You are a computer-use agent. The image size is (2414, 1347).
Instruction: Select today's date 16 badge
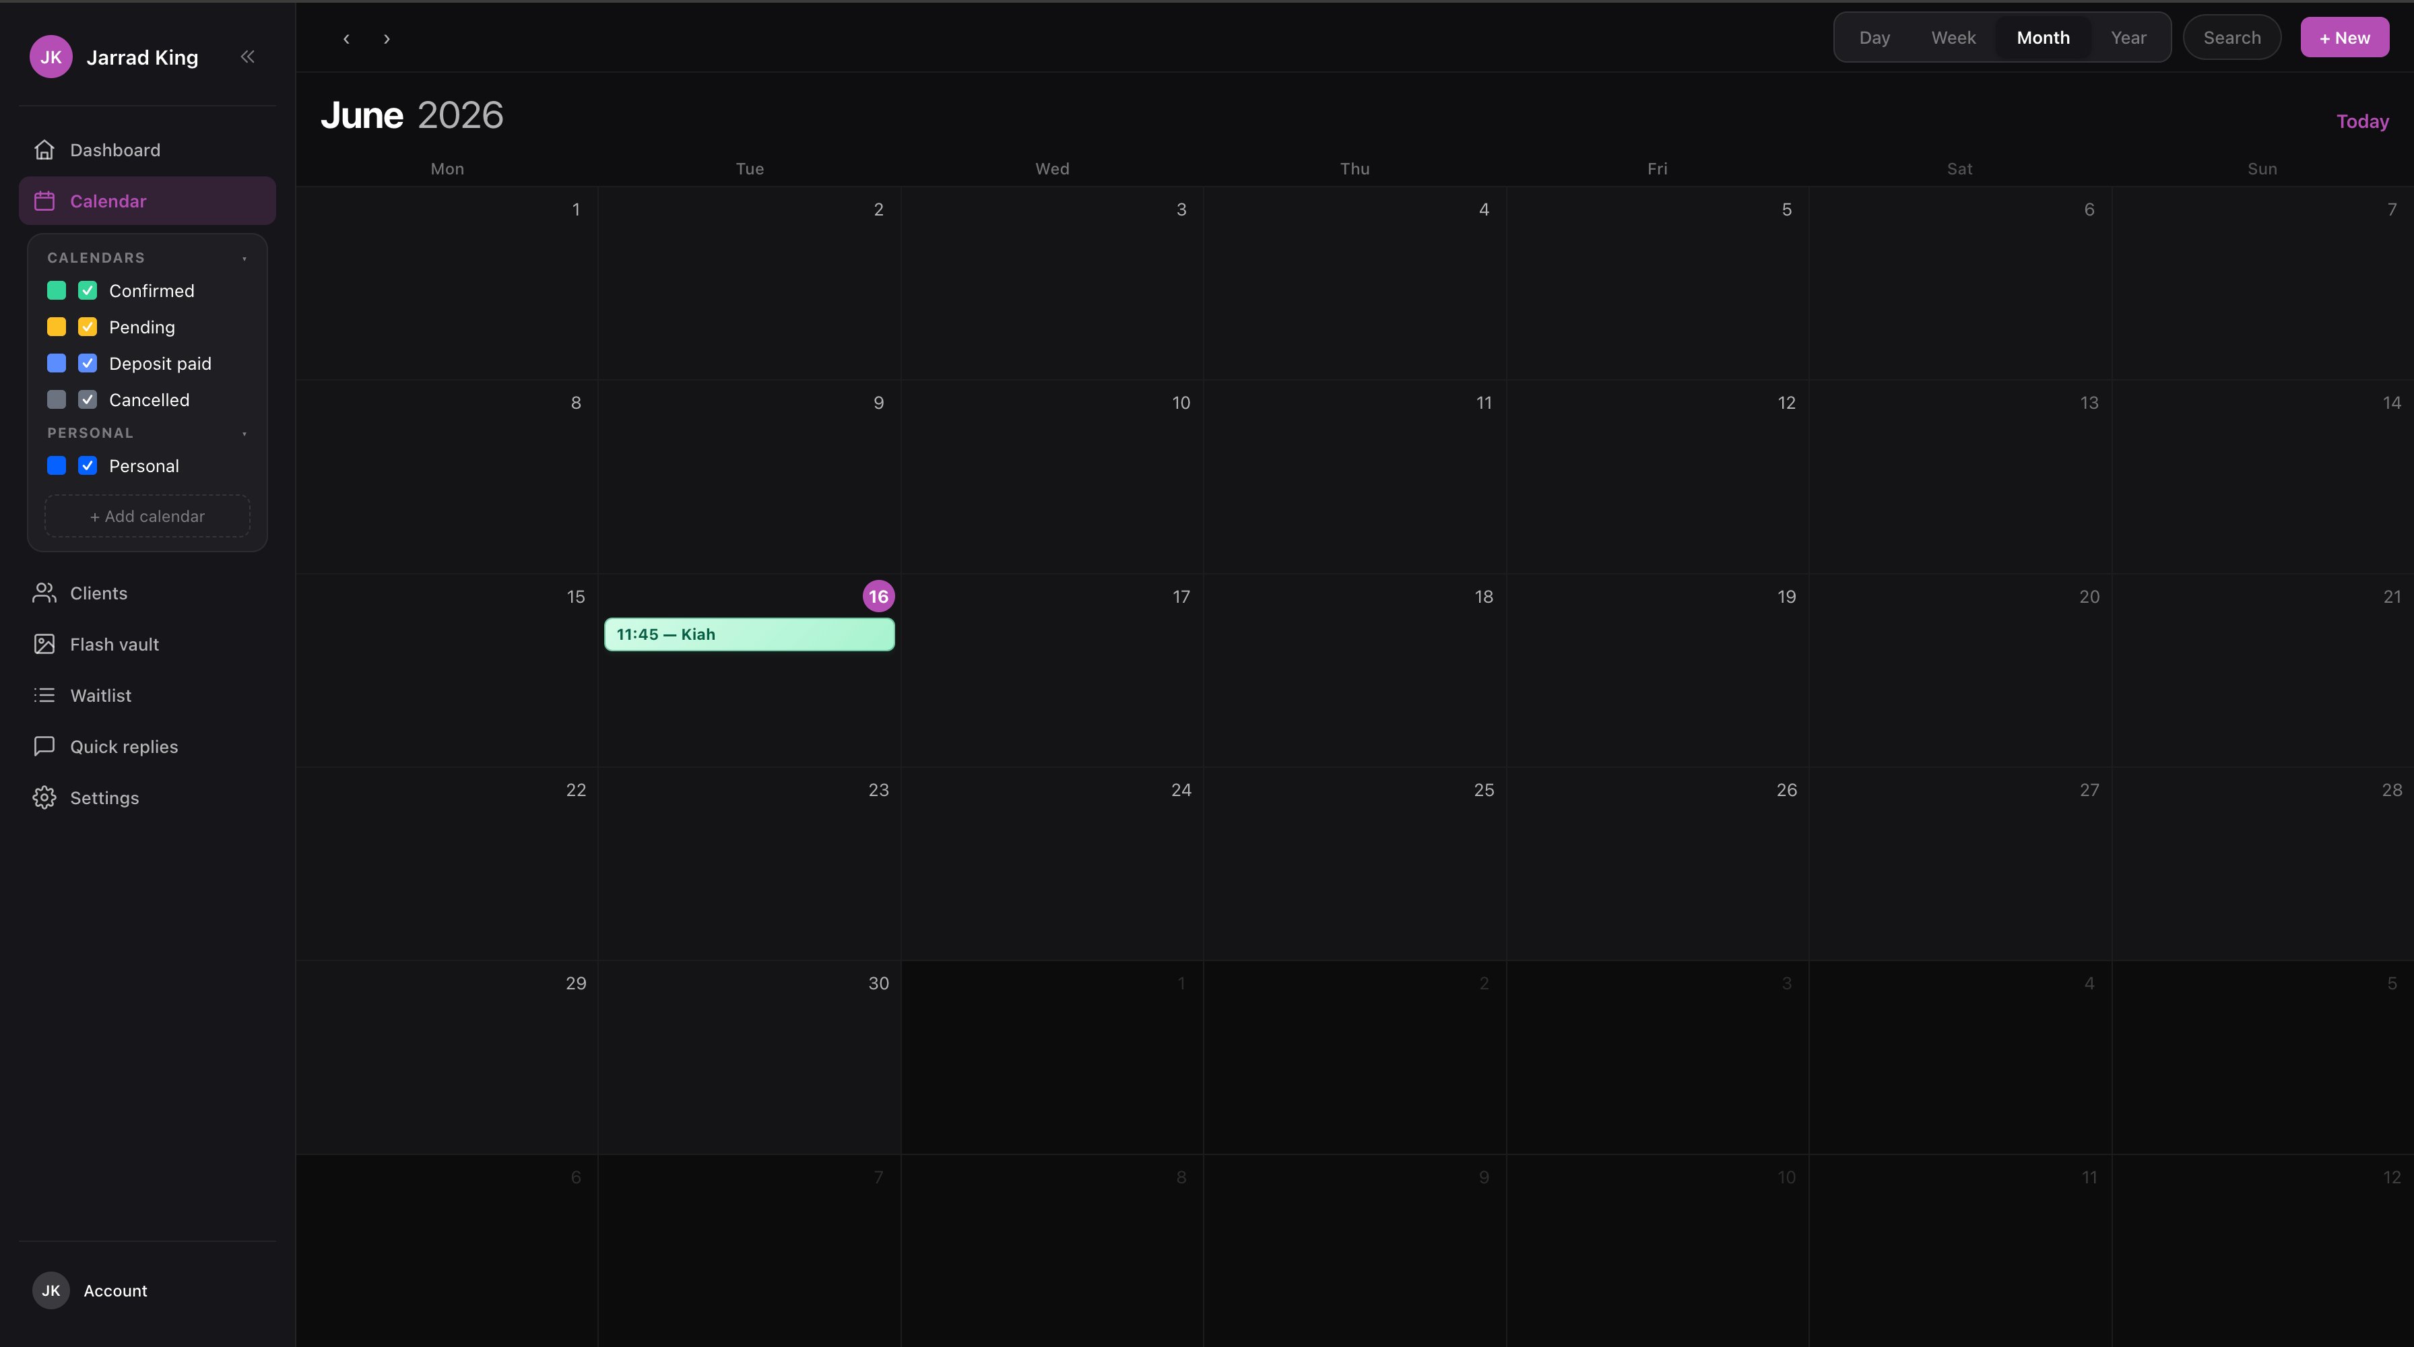click(878, 597)
